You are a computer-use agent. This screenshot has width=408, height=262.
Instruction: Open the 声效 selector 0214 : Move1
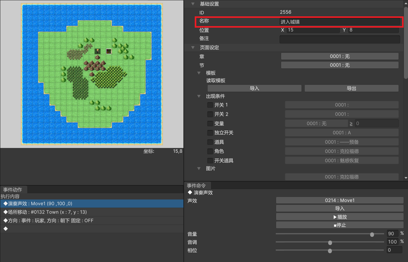tap(340, 200)
